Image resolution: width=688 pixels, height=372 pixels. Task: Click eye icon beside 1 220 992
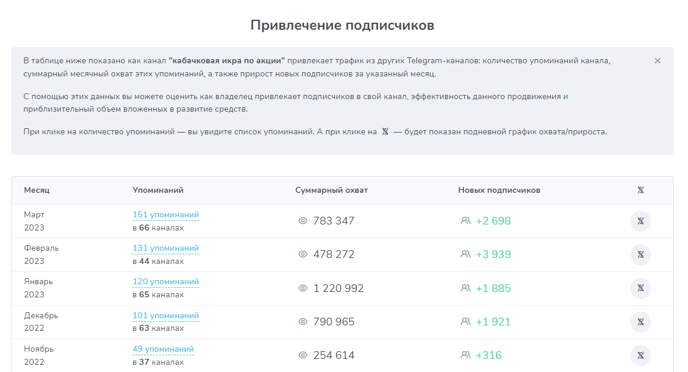click(x=303, y=288)
